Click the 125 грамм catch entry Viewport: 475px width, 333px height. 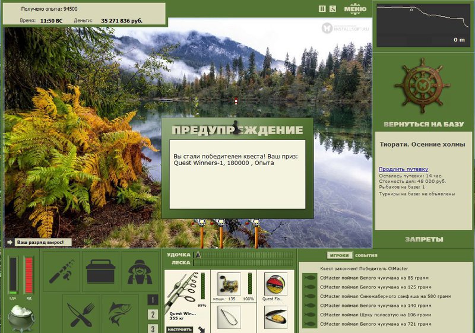[375, 287]
